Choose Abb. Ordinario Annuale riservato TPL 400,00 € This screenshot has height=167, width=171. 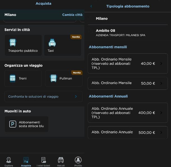click(128, 113)
